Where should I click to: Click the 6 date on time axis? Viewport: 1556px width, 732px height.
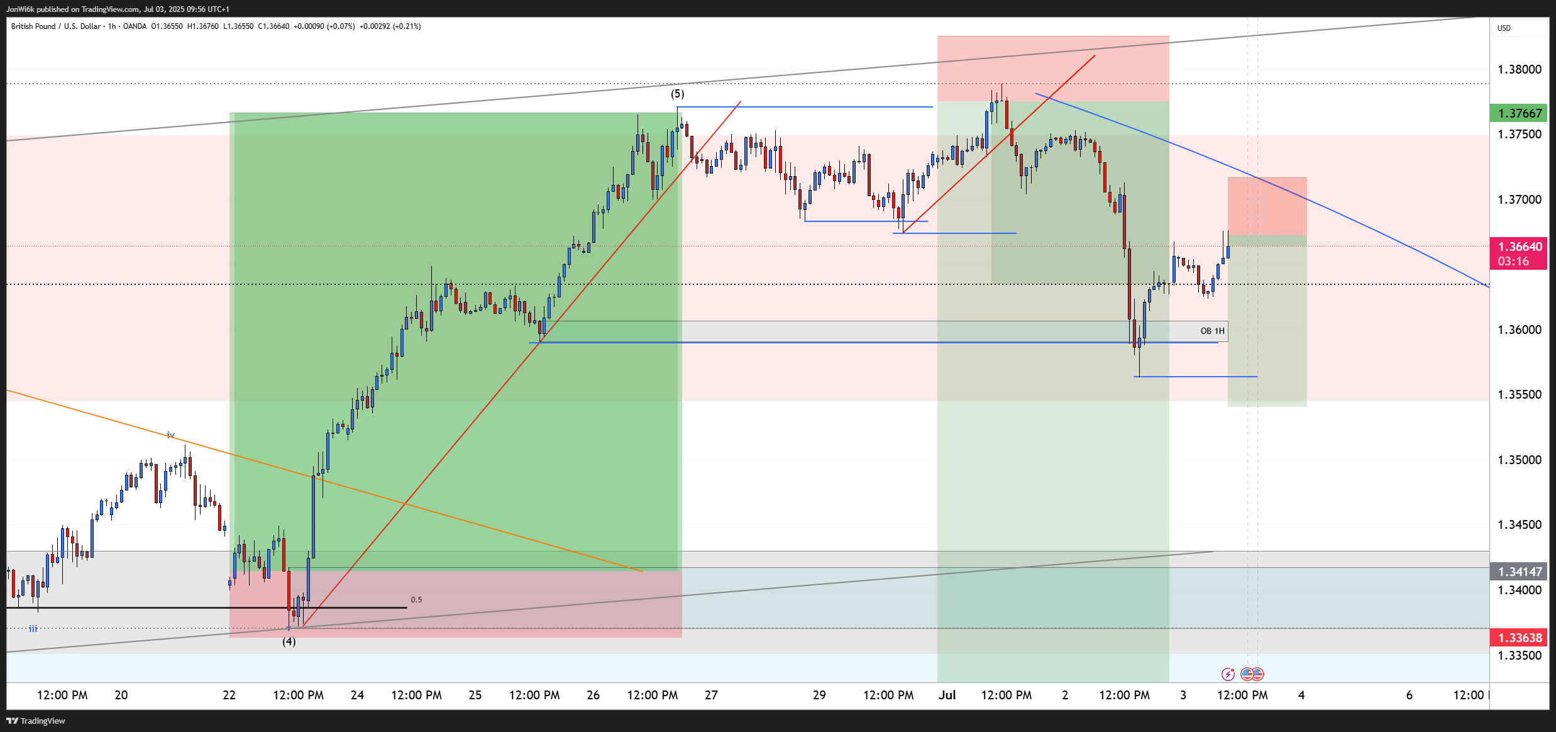(1409, 695)
